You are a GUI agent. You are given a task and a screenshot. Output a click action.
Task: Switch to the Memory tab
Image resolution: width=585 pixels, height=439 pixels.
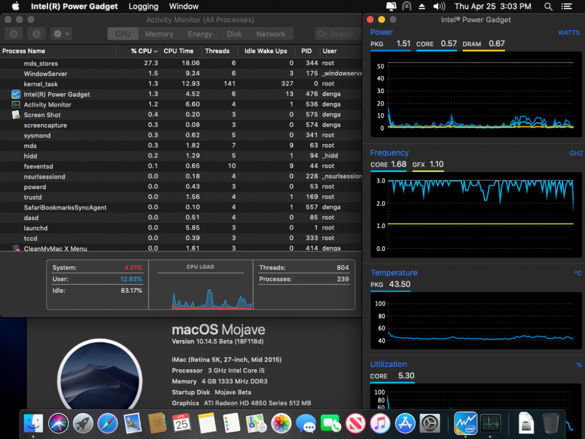159,34
